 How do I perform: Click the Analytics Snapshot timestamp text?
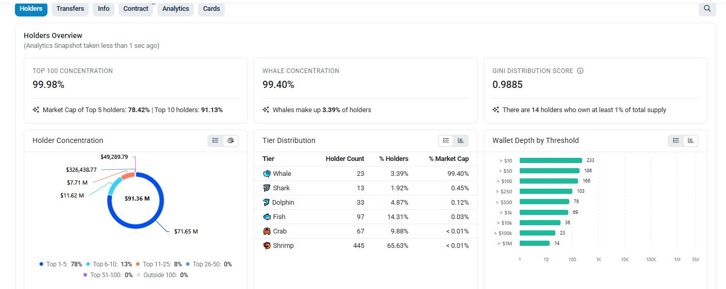point(92,46)
